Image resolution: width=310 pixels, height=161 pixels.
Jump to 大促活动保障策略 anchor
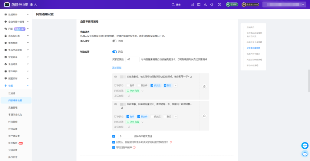coord(254,60)
